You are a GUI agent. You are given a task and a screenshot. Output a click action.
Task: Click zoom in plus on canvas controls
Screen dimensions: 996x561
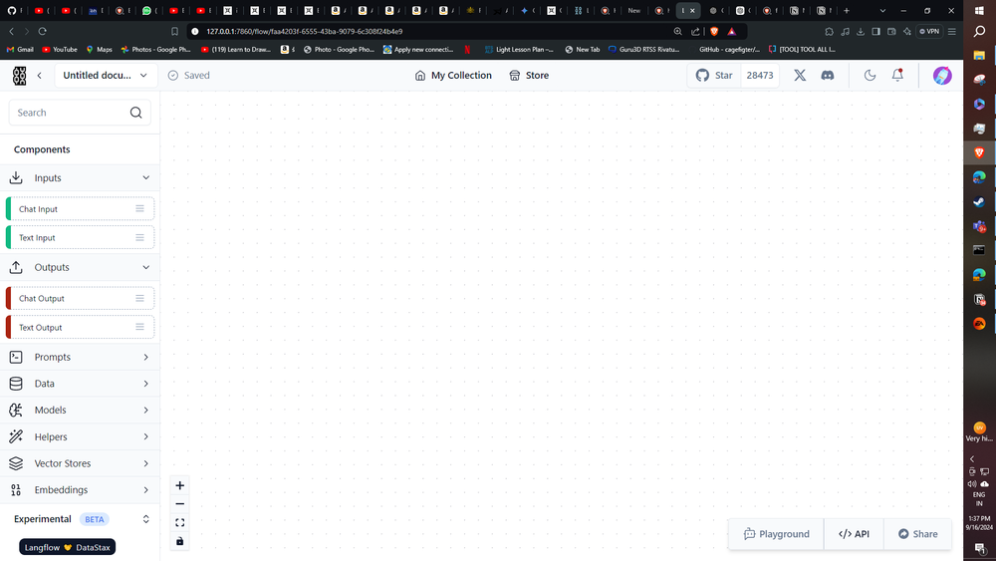click(x=180, y=486)
